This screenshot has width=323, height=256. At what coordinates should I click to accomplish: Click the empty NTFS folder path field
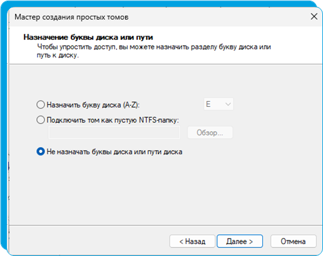(x=115, y=132)
